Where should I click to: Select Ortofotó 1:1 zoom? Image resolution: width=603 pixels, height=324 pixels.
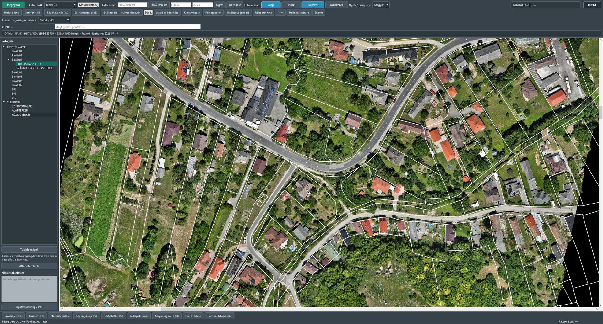(32, 13)
